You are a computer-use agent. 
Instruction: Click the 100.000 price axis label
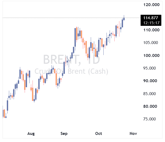tap(151, 56)
